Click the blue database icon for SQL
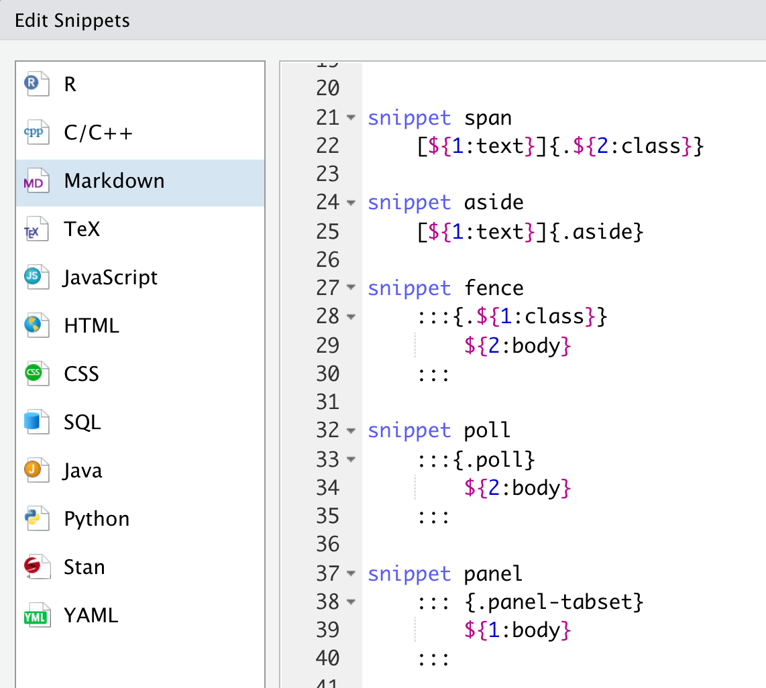766x688 pixels. pos(37,422)
